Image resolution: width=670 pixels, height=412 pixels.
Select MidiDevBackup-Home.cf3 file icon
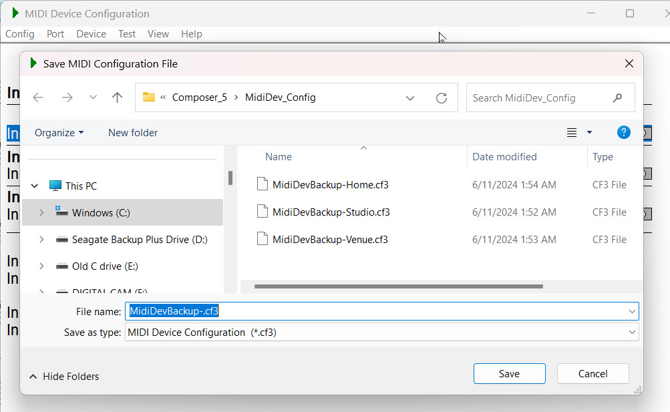[x=263, y=185]
